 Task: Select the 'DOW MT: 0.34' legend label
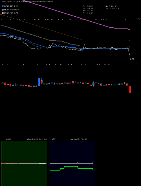[11, 10]
